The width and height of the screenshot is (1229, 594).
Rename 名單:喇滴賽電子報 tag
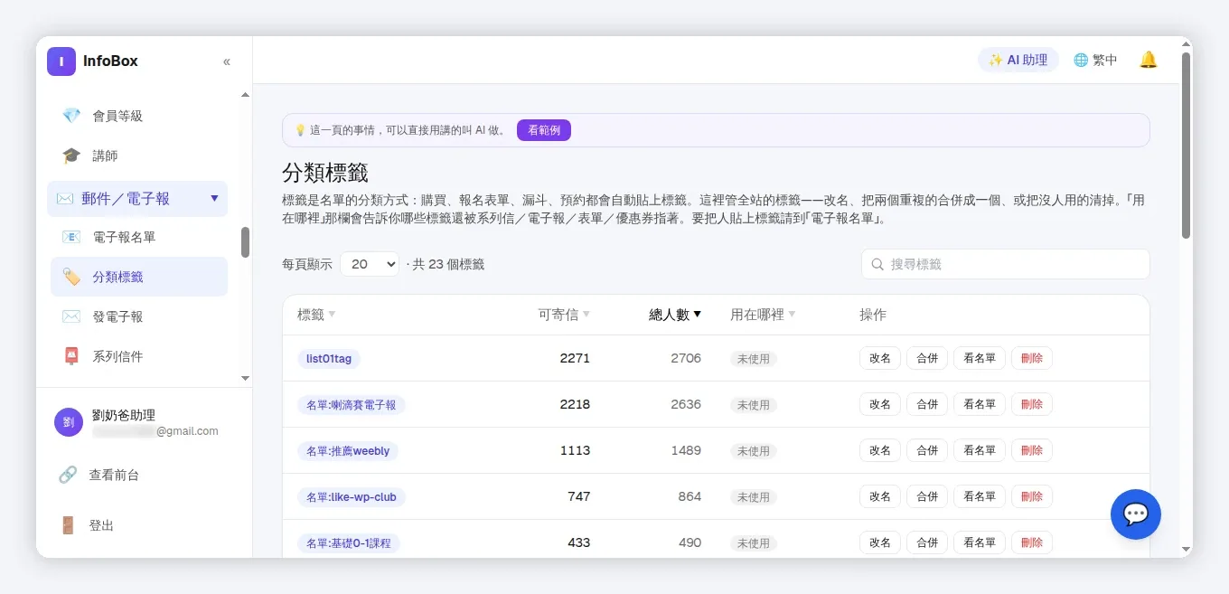coord(880,404)
